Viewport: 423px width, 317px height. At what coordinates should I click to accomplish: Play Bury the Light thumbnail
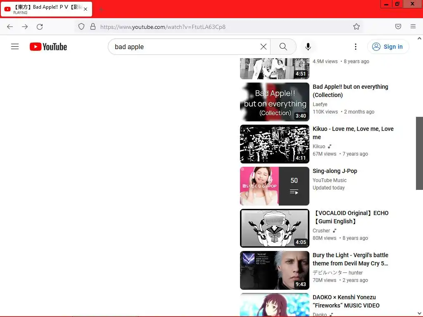coord(274,270)
